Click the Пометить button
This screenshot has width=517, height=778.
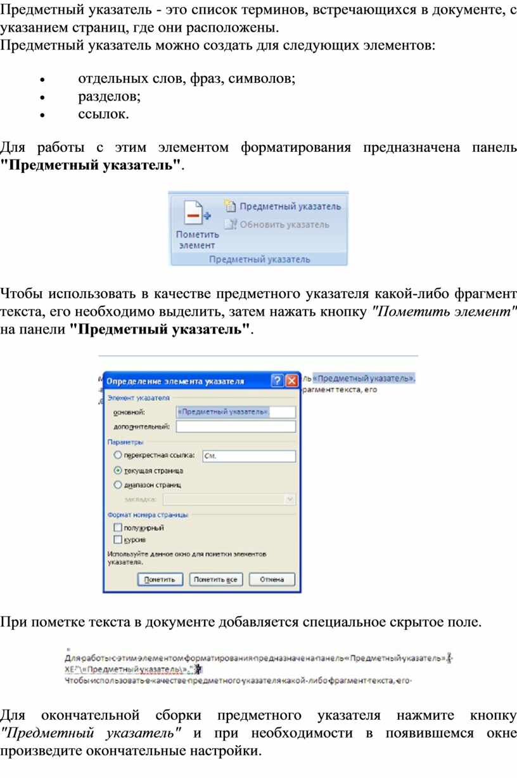[x=160, y=579]
